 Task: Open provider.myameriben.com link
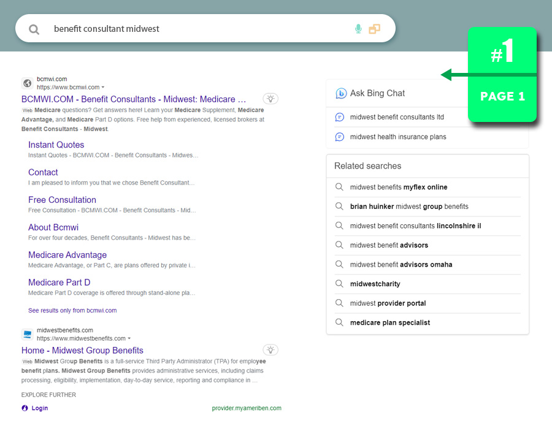[x=247, y=408]
